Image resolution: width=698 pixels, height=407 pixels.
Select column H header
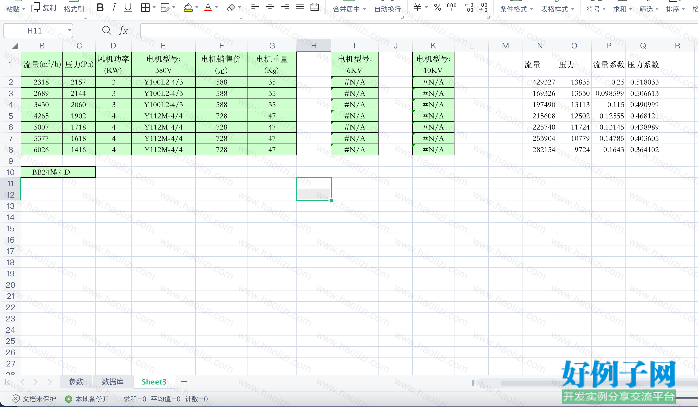point(314,46)
